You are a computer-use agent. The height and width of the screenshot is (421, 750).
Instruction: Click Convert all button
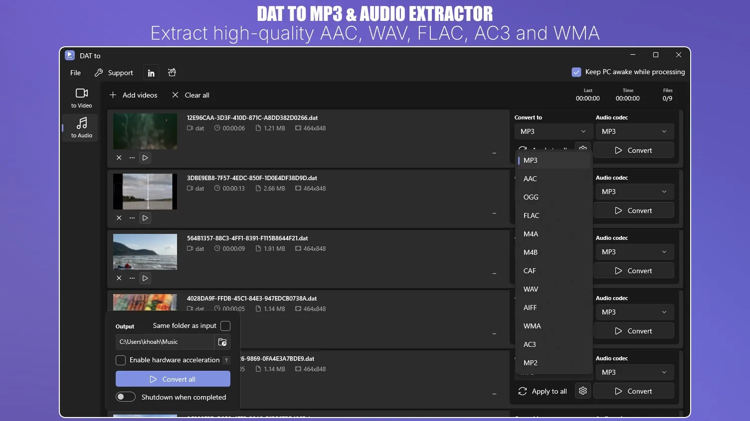point(173,379)
